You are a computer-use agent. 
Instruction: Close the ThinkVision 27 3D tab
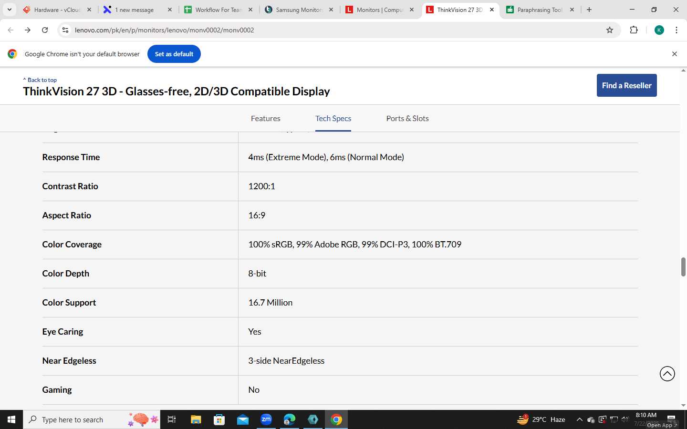[492, 10]
